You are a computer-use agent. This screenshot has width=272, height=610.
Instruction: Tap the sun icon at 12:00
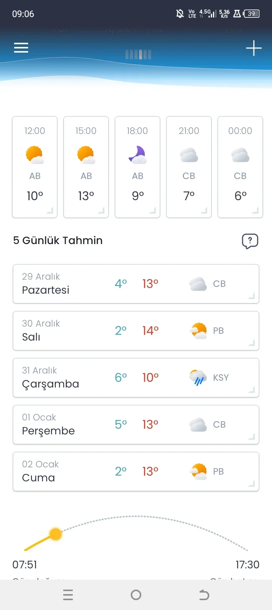point(35,154)
